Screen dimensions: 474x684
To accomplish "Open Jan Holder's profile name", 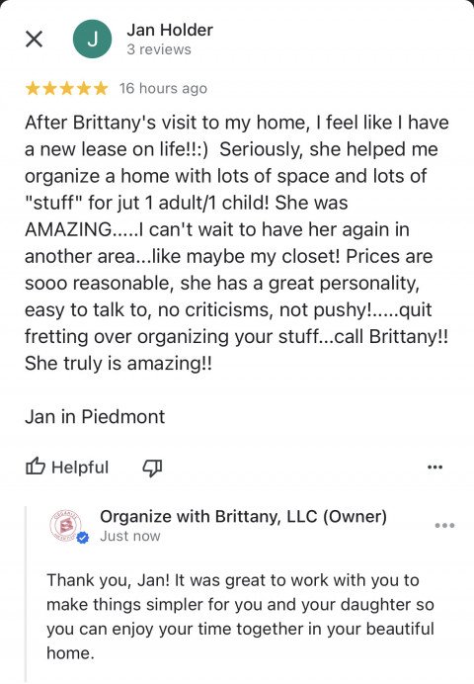I will [x=170, y=30].
